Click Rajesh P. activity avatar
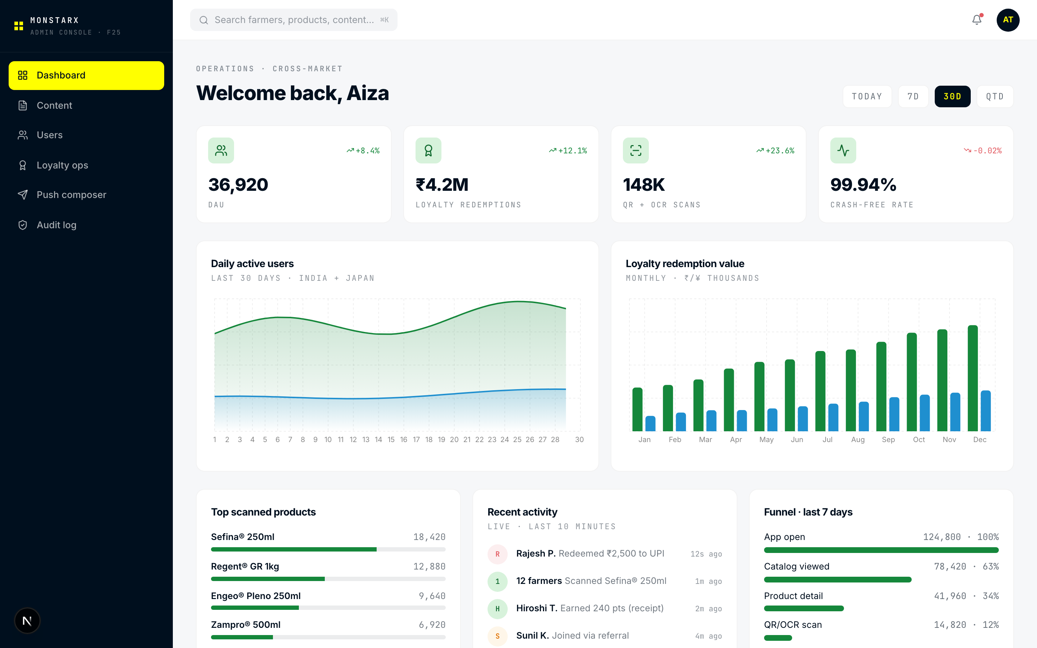This screenshot has width=1037, height=648. (498, 554)
